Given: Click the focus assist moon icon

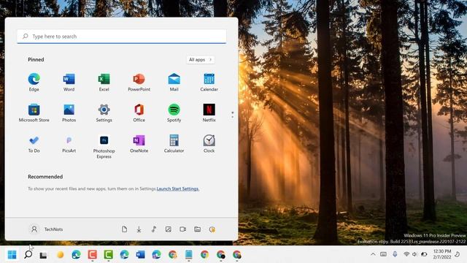Looking at the screenshot, I should click(x=458, y=254).
